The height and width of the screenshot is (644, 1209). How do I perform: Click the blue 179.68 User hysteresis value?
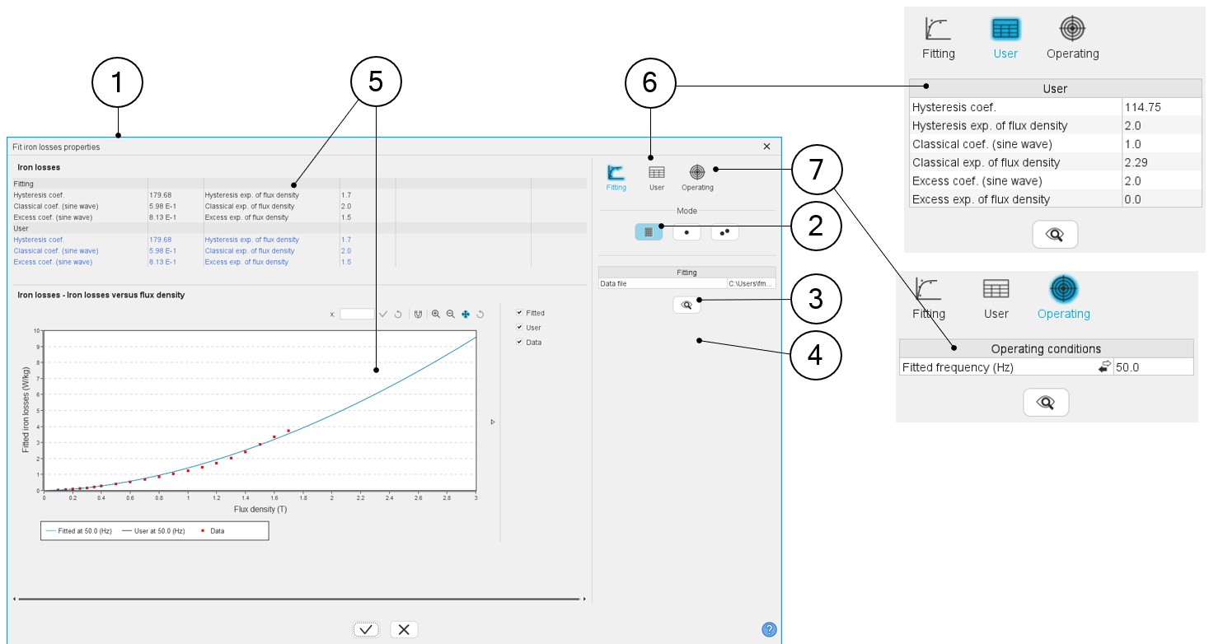coord(161,240)
